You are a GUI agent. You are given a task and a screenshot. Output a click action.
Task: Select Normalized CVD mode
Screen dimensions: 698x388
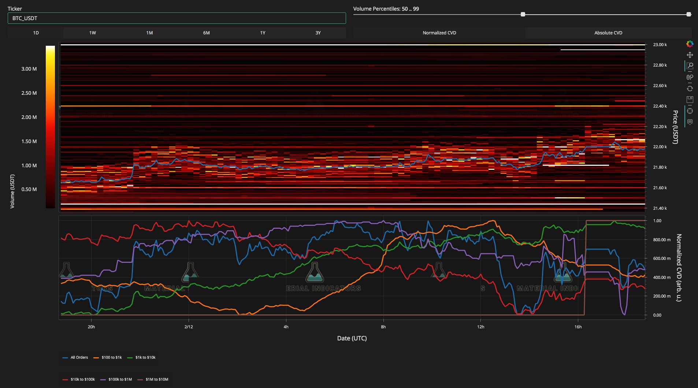tap(439, 33)
